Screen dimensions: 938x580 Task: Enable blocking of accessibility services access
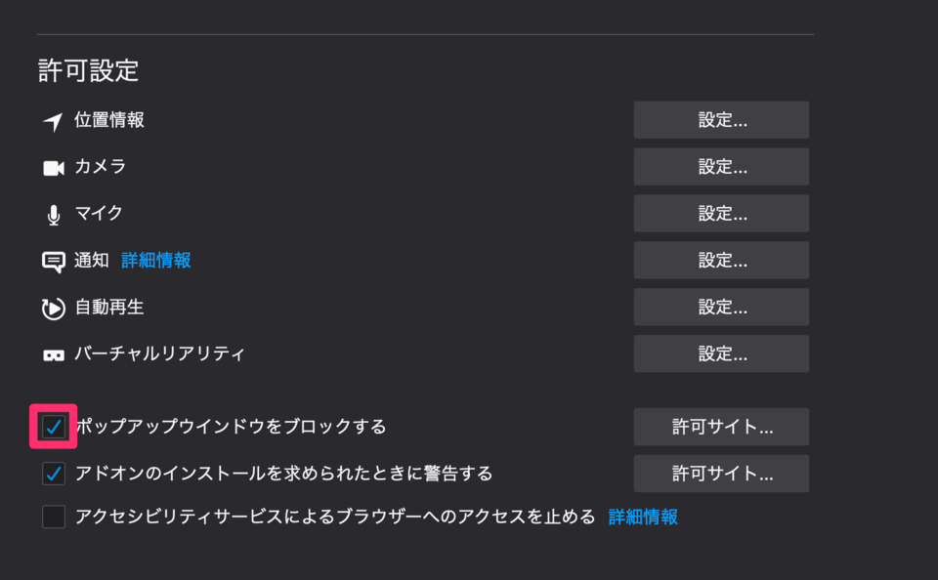coord(54,518)
